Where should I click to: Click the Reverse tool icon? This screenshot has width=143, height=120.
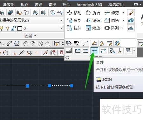(103, 51)
